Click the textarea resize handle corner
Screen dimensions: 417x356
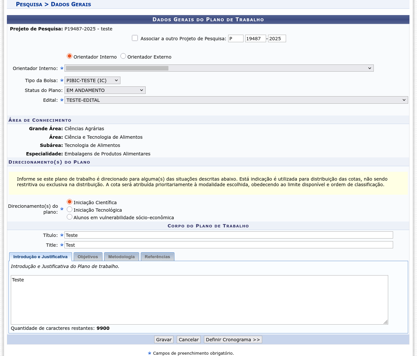[x=386, y=322]
